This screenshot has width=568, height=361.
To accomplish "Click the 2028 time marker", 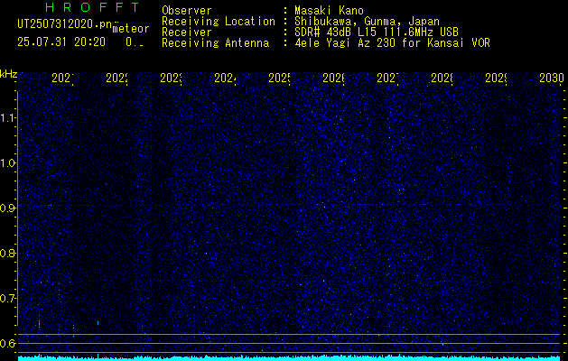I will click(442, 78).
